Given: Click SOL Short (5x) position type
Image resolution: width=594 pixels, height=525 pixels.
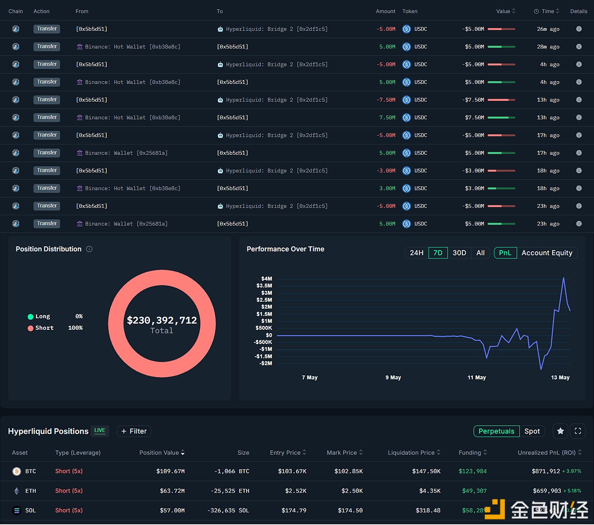Looking at the screenshot, I should pos(69,510).
